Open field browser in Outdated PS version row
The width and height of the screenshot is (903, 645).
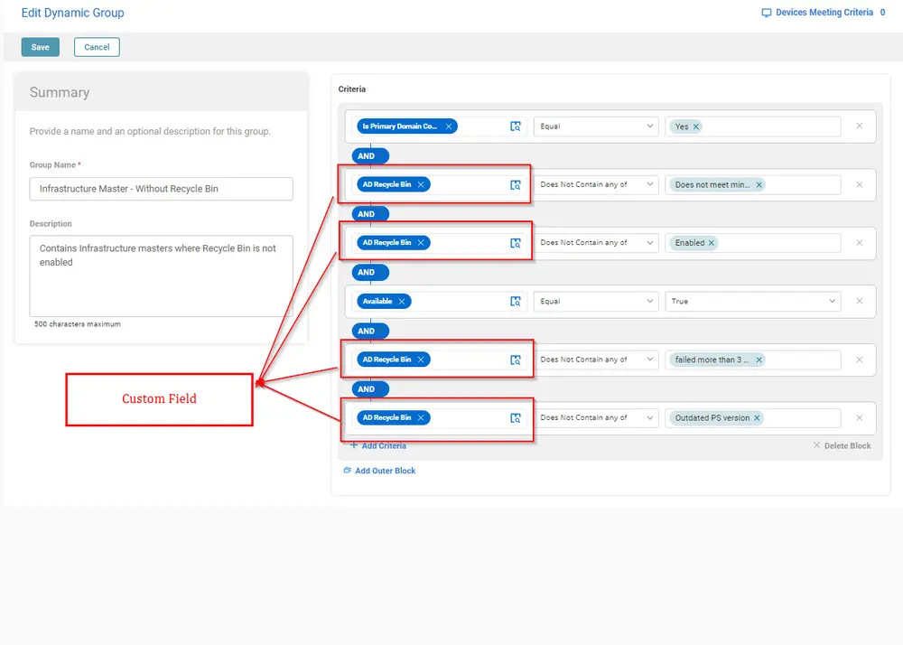[x=516, y=418]
